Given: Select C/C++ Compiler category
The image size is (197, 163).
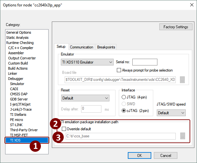Looking at the screenshot, I should coord(21,48).
